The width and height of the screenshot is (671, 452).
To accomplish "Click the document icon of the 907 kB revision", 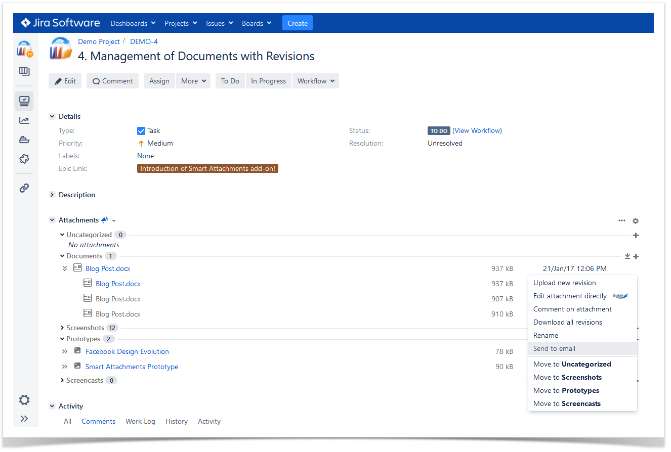I will pyautogui.click(x=88, y=298).
